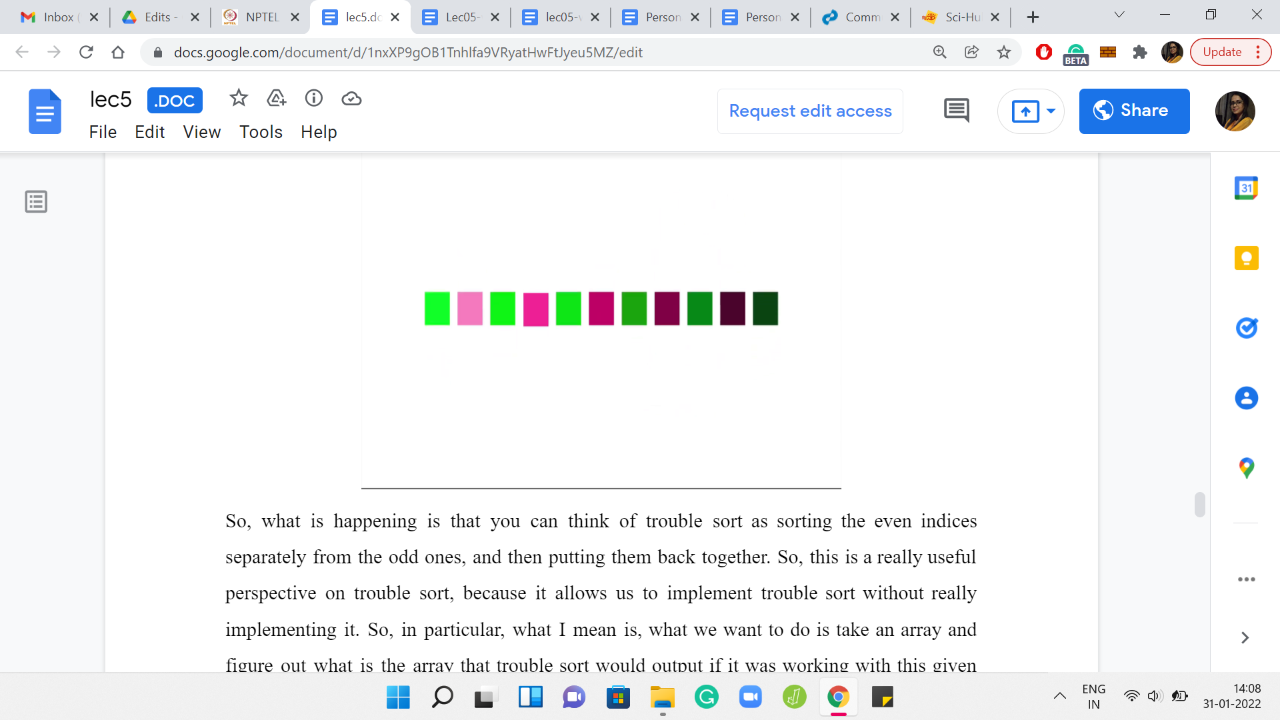
Task: Open Google Calendar in the side panel
Action: pos(1245,189)
